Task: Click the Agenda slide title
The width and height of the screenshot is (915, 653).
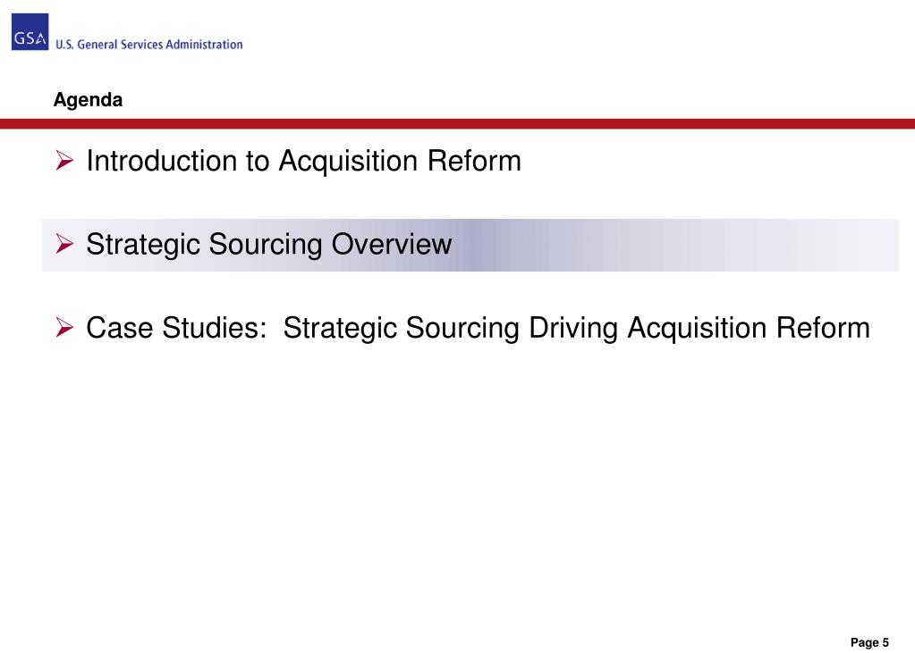Action: (x=89, y=100)
